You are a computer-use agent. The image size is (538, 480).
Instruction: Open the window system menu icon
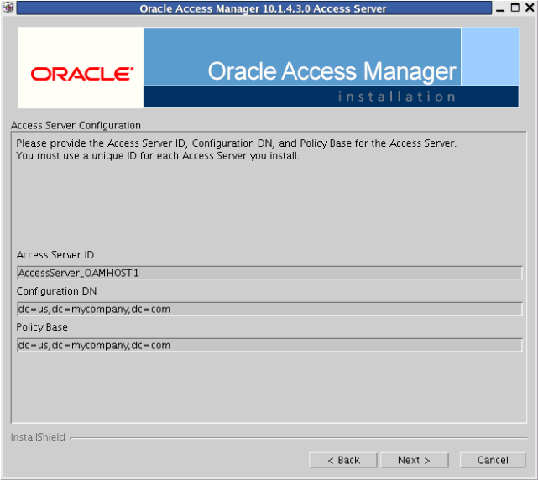click(8, 8)
